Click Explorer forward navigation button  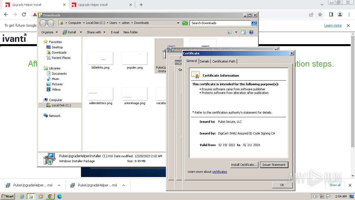coord(50,23)
